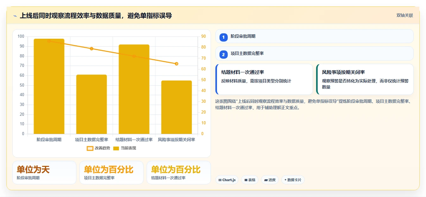
Task: Click the 单位为百分比 card for 结题材料一次通过率
Action: [x=179, y=173]
